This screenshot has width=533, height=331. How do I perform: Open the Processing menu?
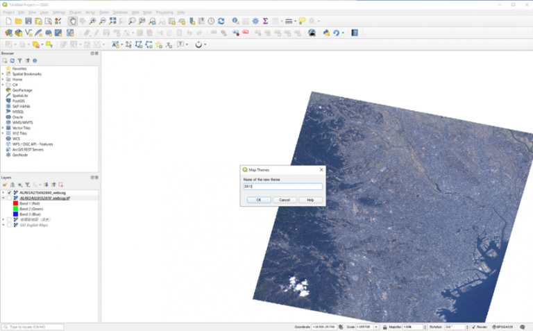164,12
